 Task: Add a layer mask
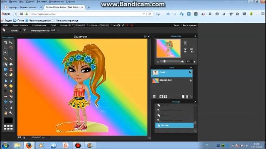click(x=161, y=96)
